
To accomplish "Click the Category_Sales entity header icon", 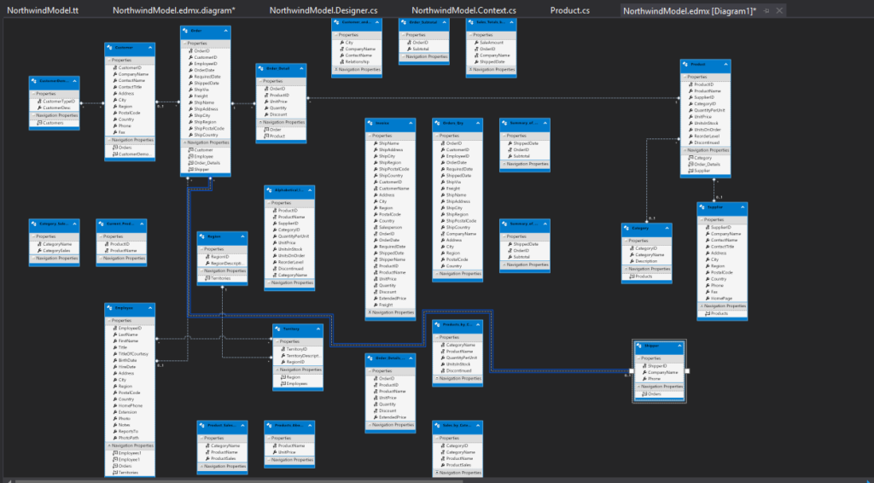I will [x=34, y=224].
